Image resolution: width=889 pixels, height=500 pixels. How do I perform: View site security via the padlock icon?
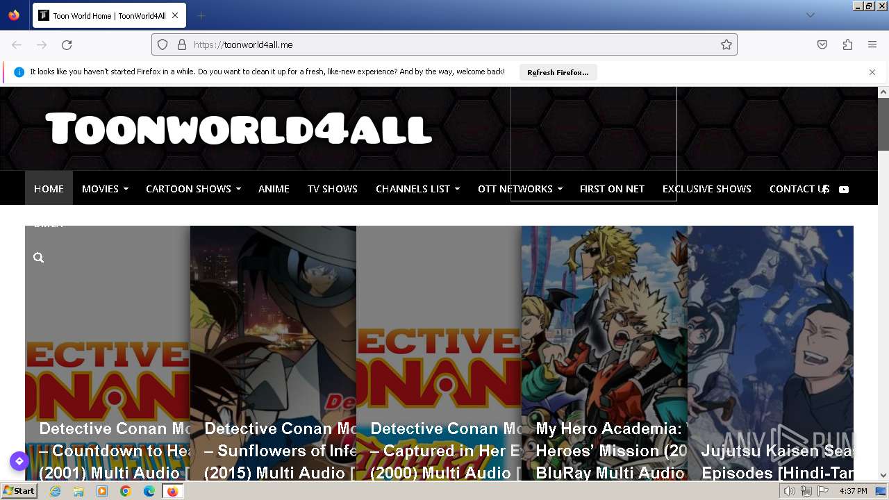tap(182, 44)
